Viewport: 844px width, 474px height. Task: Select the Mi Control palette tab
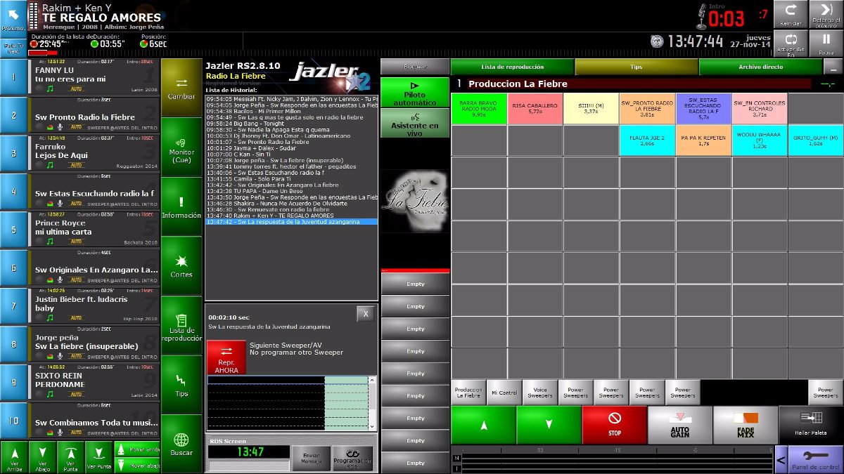click(x=504, y=393)
